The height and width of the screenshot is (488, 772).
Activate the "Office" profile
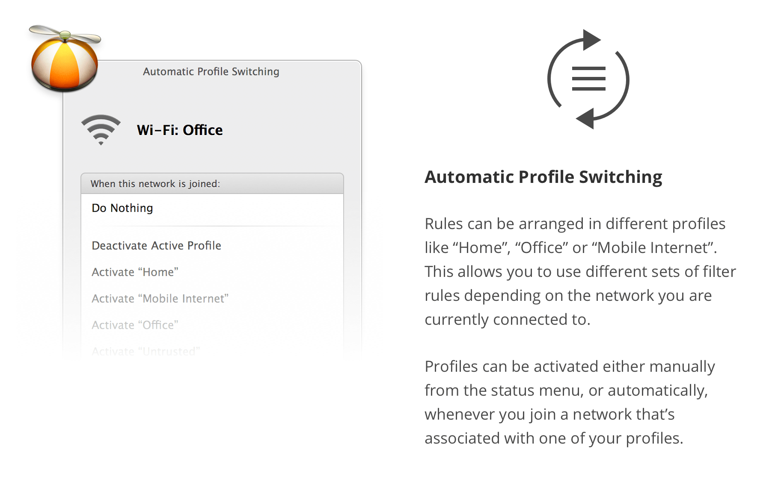(x=135, y=325)
